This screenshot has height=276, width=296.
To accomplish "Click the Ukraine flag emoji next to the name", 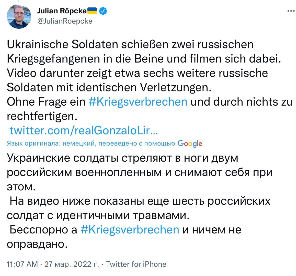I will pyautogui.click(x=92, y=11).
